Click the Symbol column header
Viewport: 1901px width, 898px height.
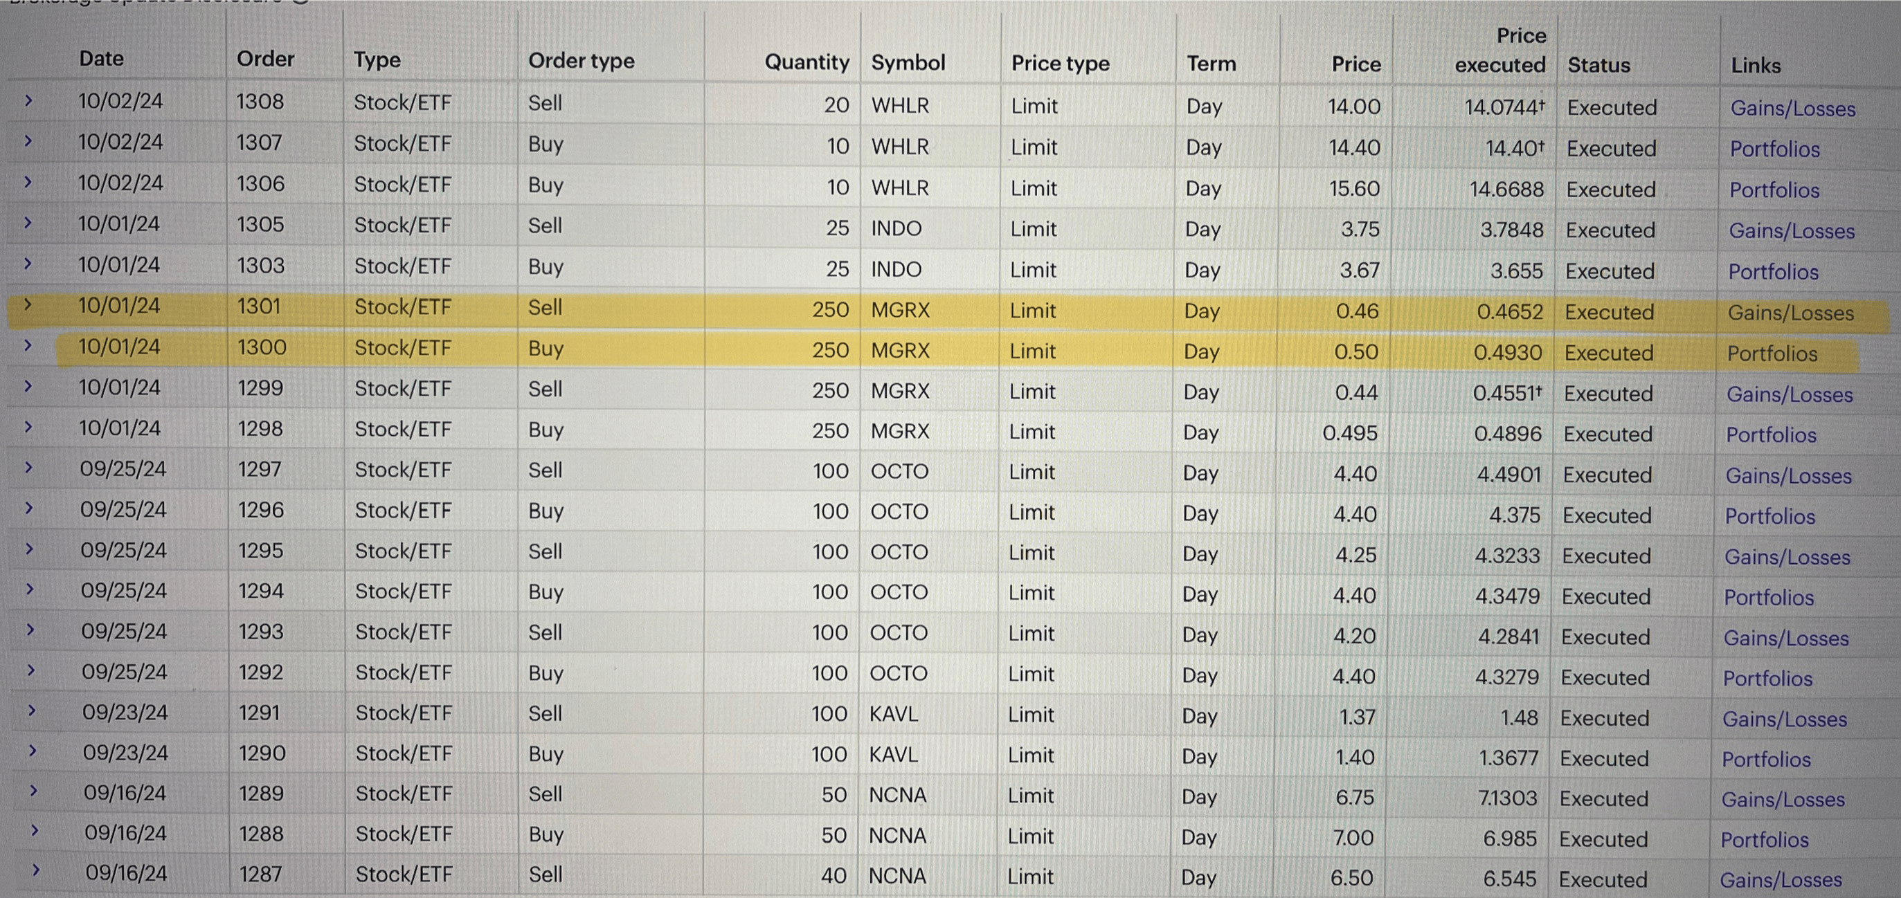pyautogui.click(x=908, y=63)
